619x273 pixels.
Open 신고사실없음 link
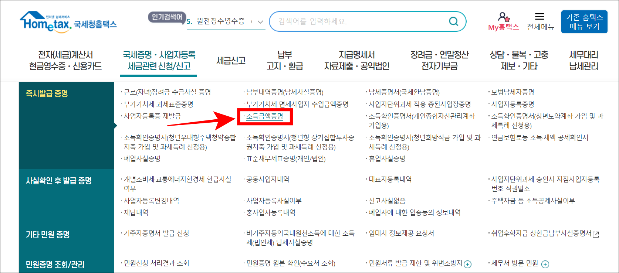click(387, 201)
